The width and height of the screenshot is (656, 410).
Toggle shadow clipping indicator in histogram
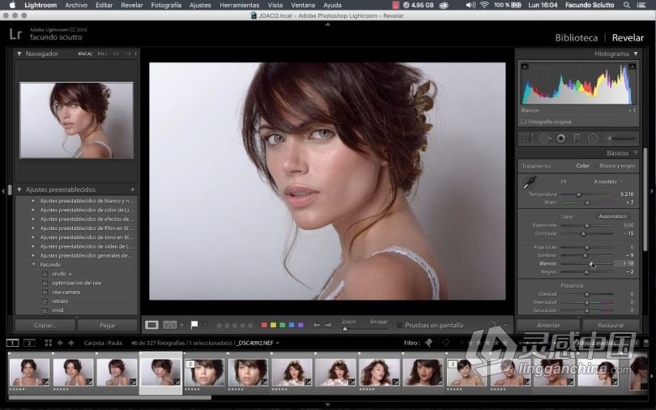click(525, 66)
